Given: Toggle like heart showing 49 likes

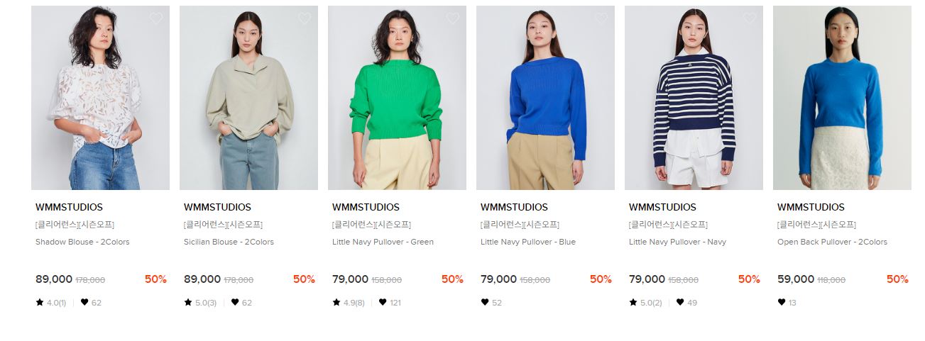Looking at the screenshot, I should 680,303.
